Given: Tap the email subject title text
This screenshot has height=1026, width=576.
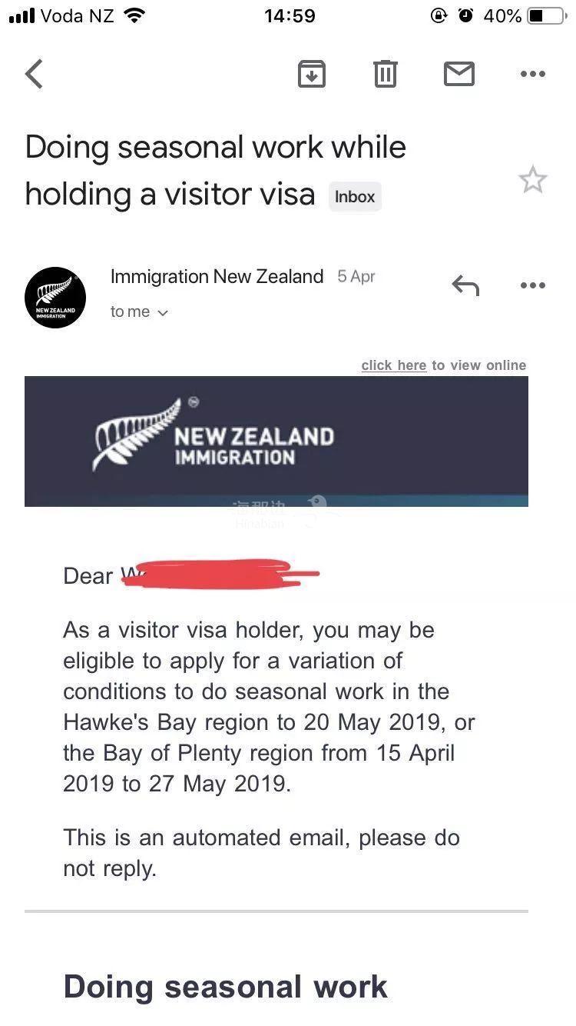Looking at the screenshot, I should tap(215, 170).
